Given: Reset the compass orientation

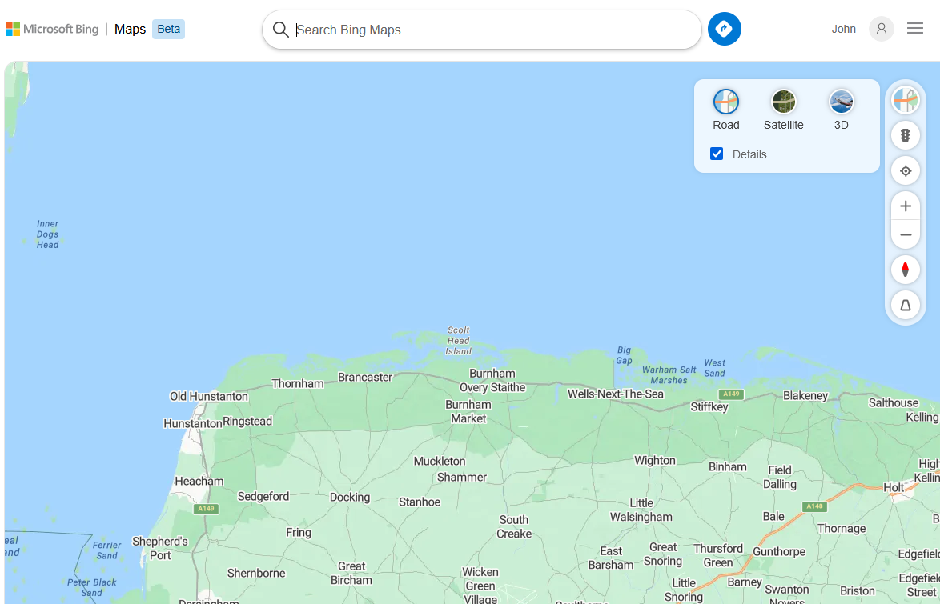Looking at the screenshot, I should [906, 270].
